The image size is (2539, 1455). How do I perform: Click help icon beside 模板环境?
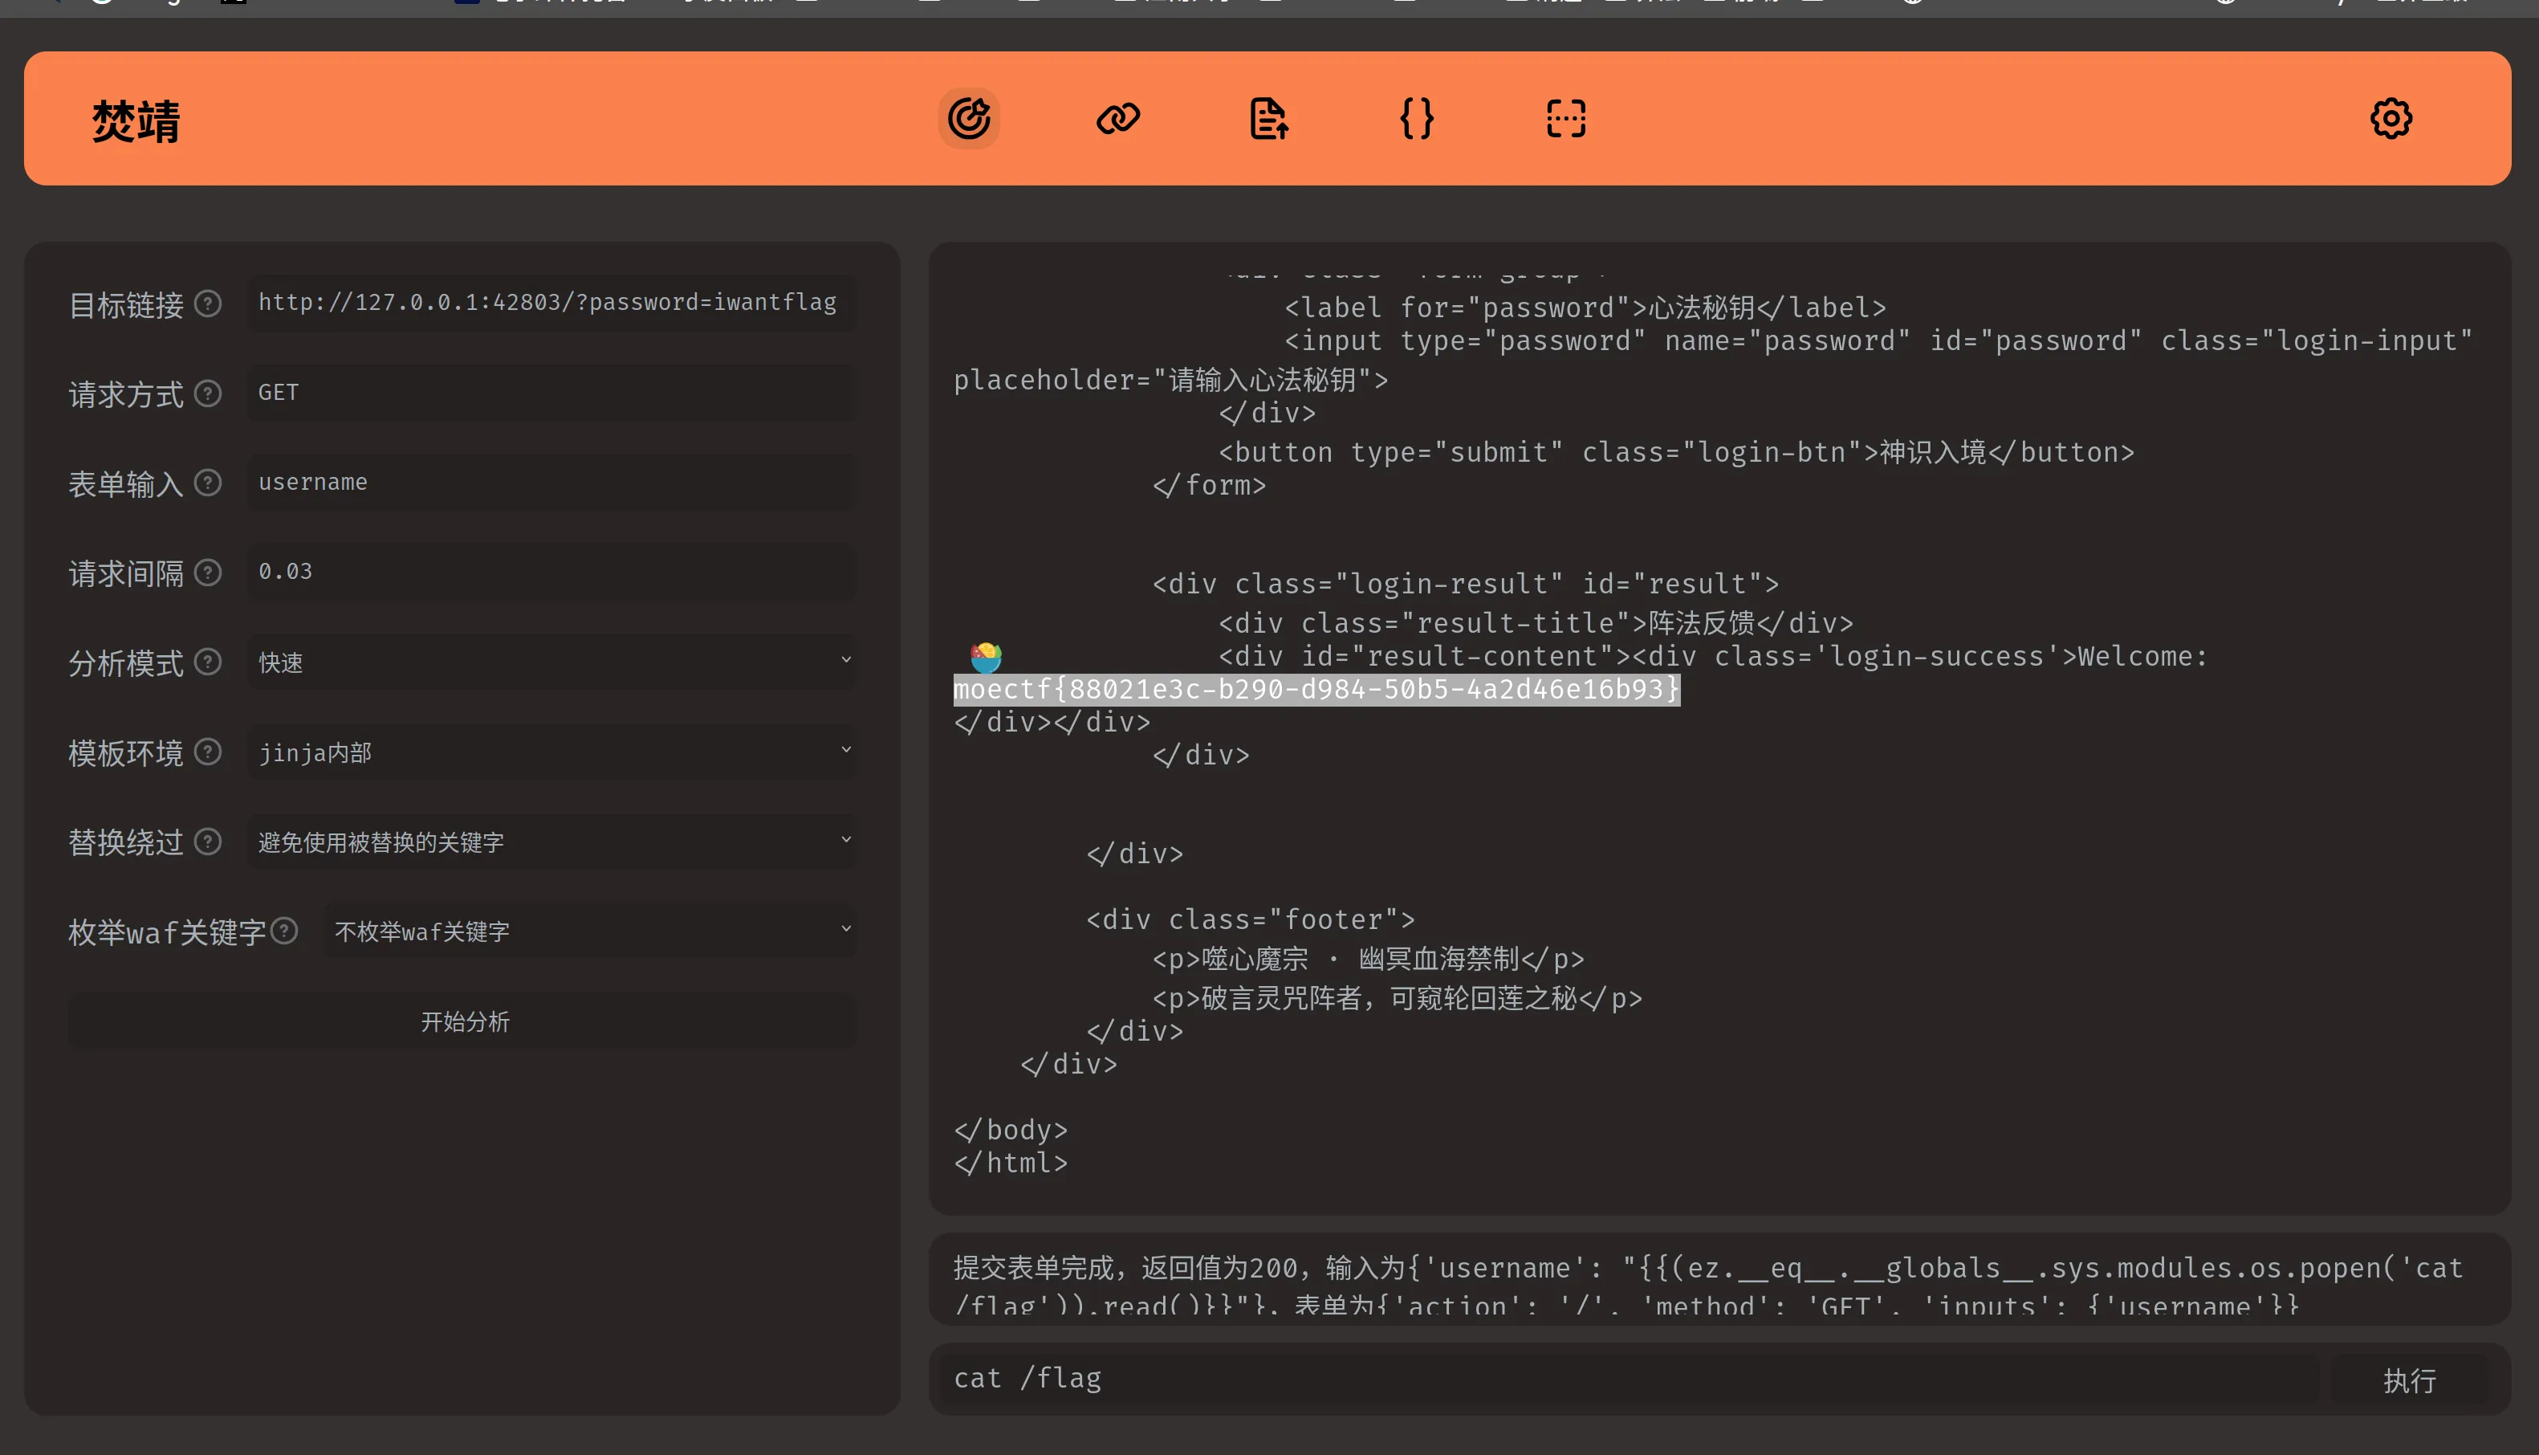[x=208, y=752]
